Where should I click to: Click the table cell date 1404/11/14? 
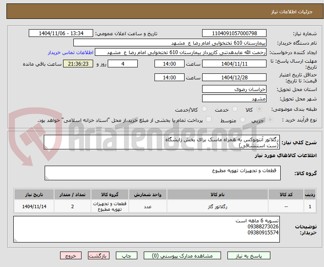coord(34,206)
